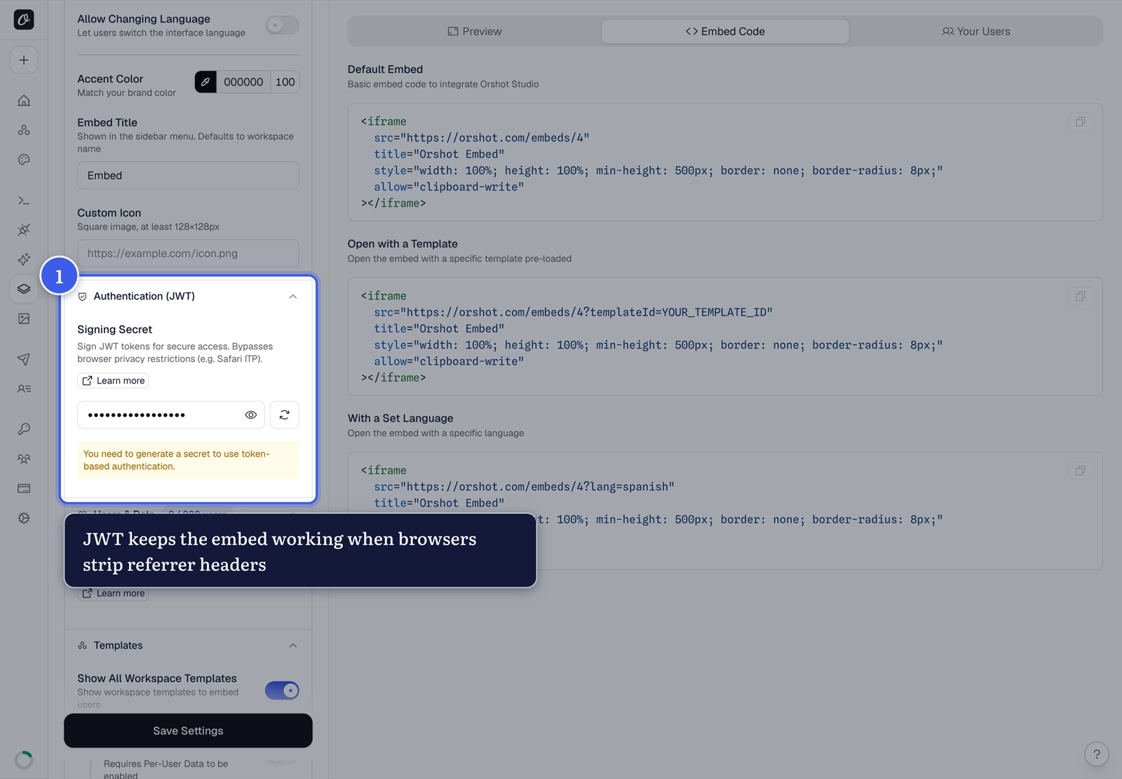Click the Orshot logo icon

[x=24, y=20]
